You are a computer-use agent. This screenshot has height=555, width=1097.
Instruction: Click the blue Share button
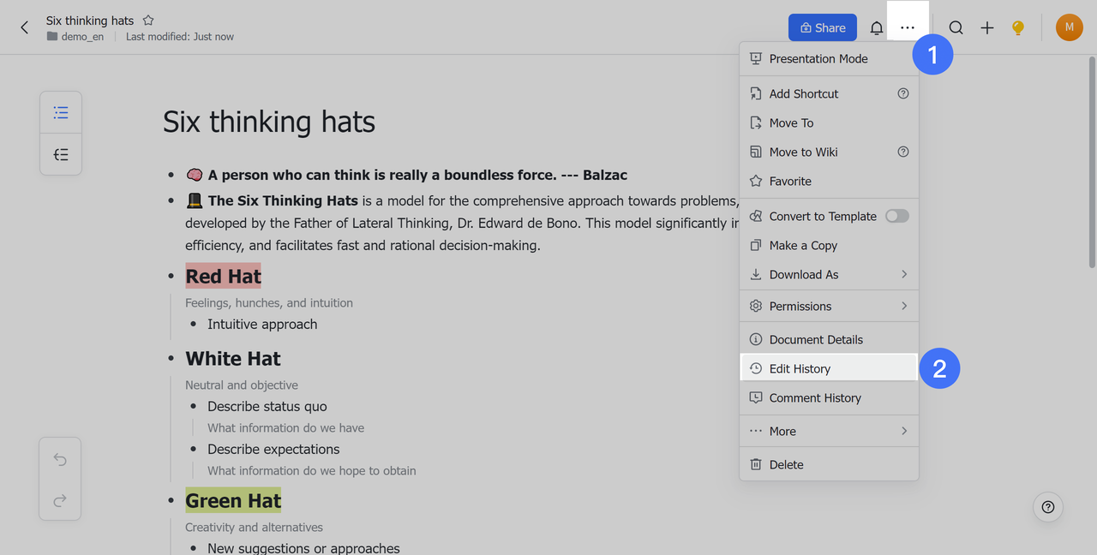[822, 27]
